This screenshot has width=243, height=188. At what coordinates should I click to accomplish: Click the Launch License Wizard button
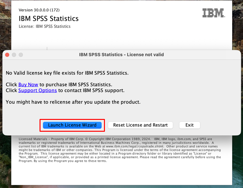coord(72,125)
